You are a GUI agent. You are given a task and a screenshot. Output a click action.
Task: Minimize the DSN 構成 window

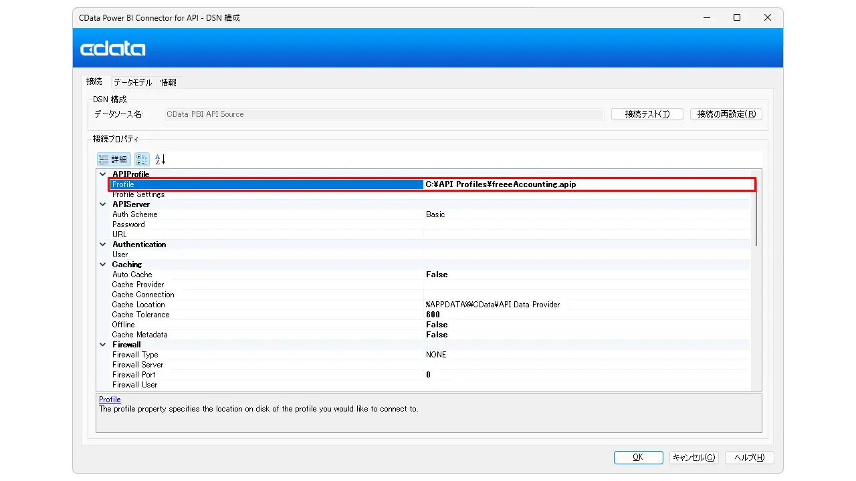[706, 18]
